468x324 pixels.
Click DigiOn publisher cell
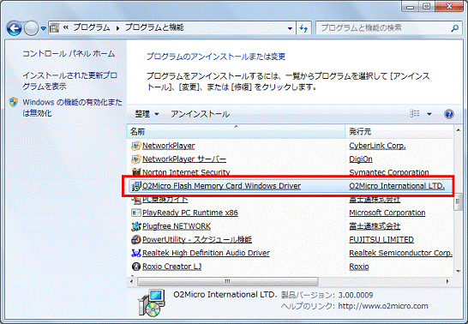pyautogui.click(x=361, y=159)
